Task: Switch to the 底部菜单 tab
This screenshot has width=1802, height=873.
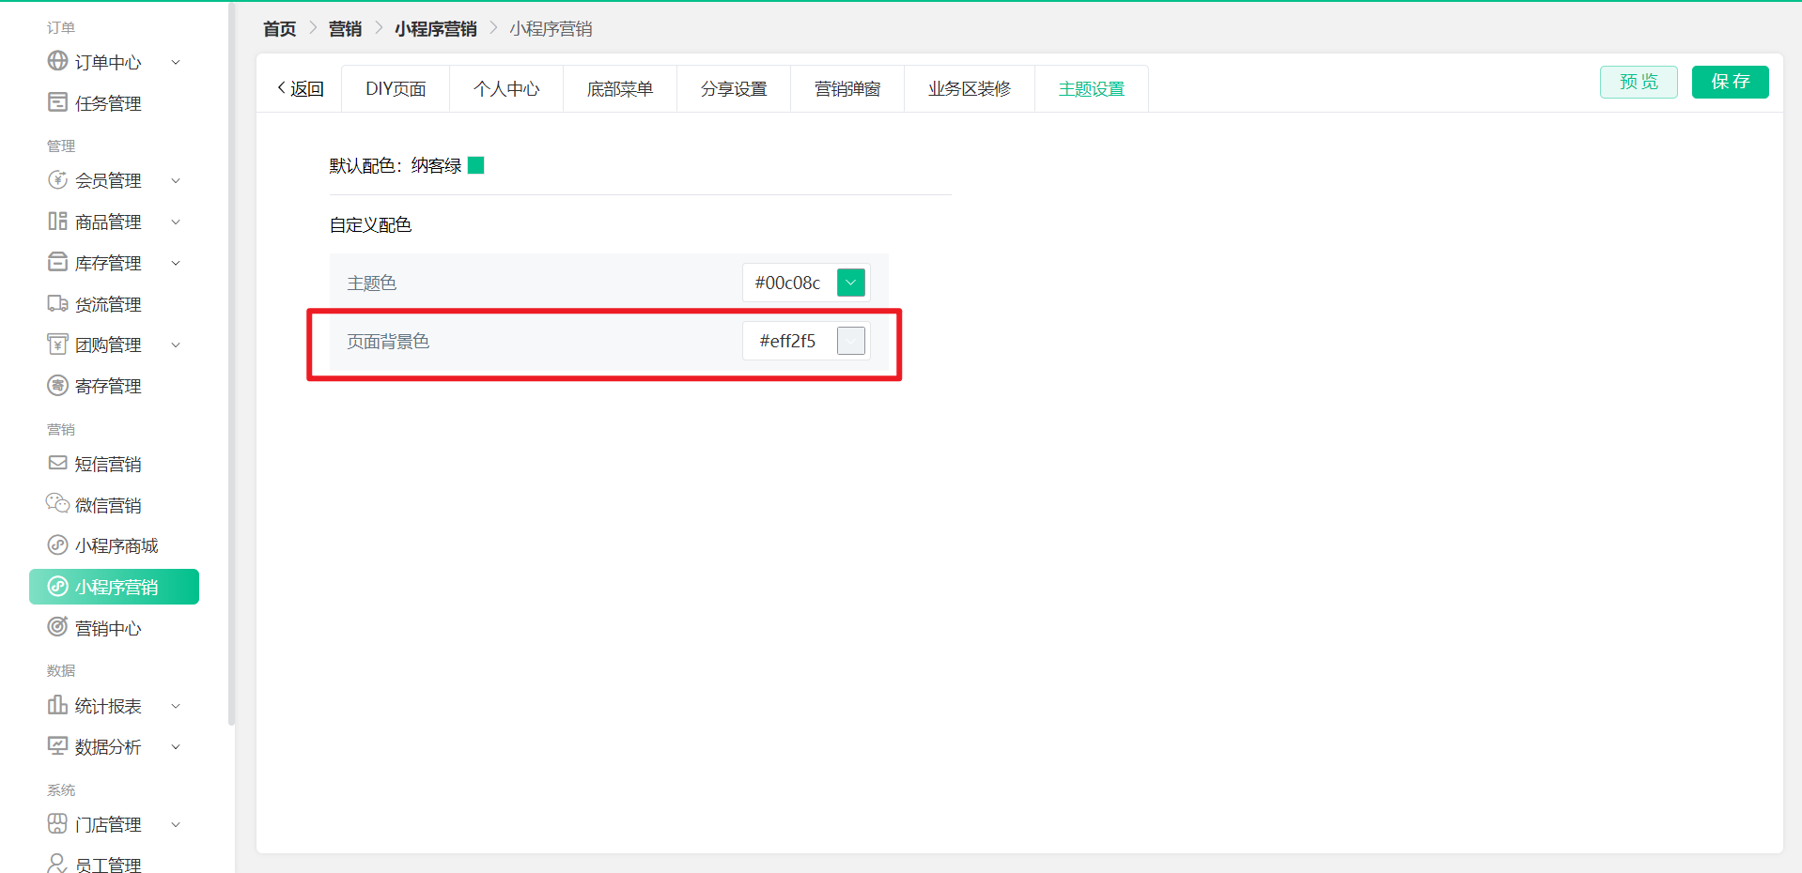Action: click(620, 88)
